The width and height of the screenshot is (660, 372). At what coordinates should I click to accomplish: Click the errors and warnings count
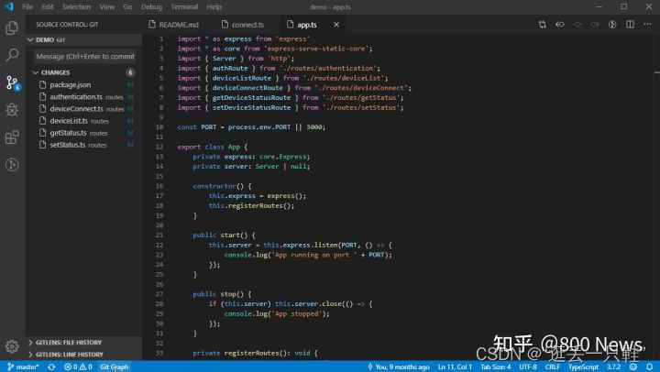coord(78,367)
